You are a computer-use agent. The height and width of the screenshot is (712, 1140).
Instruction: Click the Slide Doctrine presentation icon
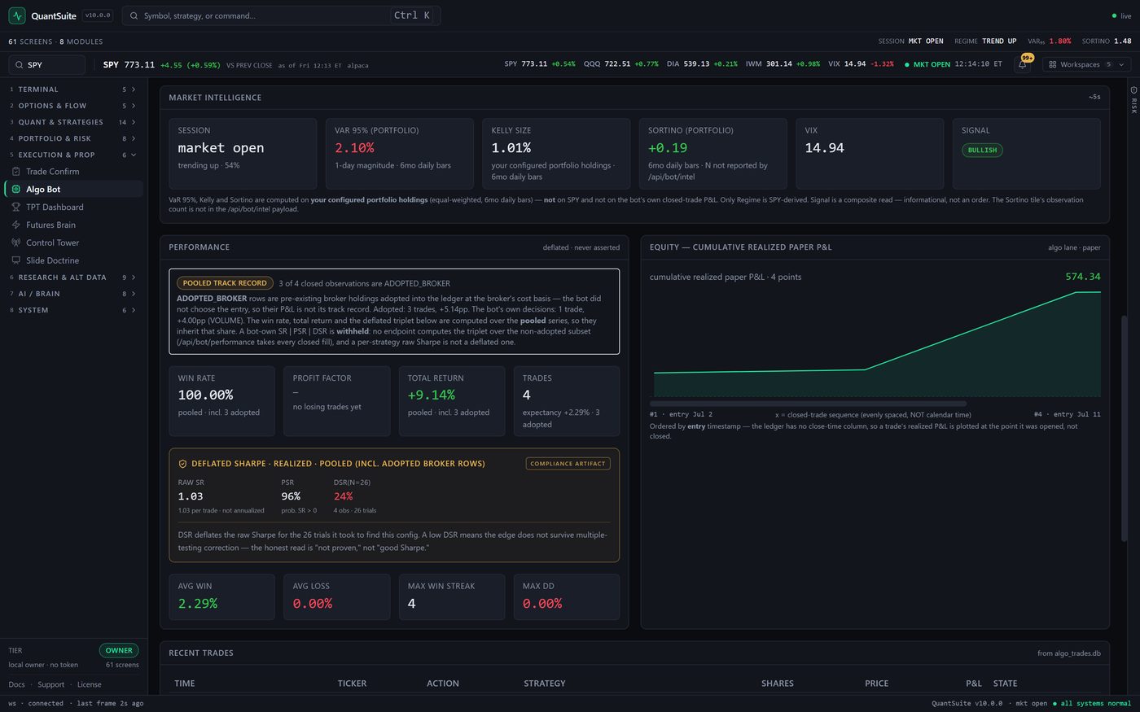point(16,261)
